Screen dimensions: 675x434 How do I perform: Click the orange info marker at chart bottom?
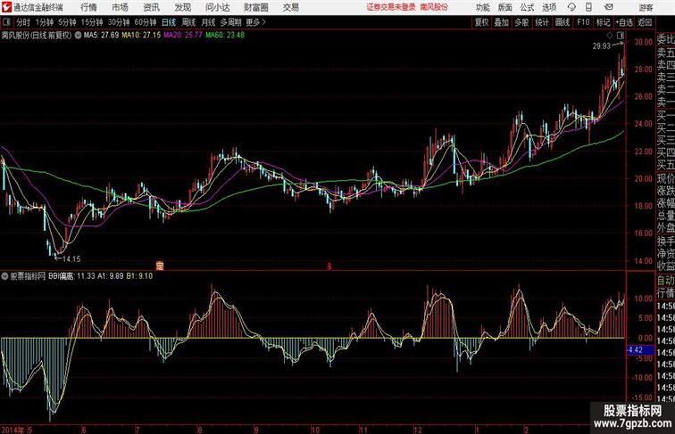[x=160, y=266]
